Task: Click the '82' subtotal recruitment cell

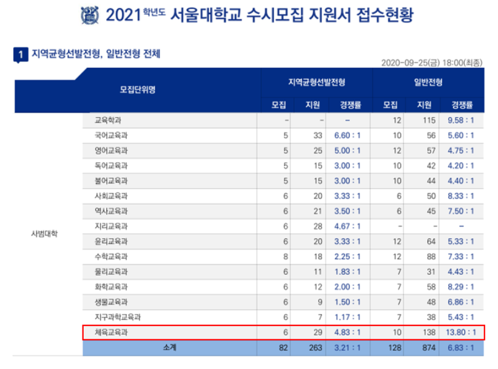Action: pyautogui.click(x=284, y=348)
